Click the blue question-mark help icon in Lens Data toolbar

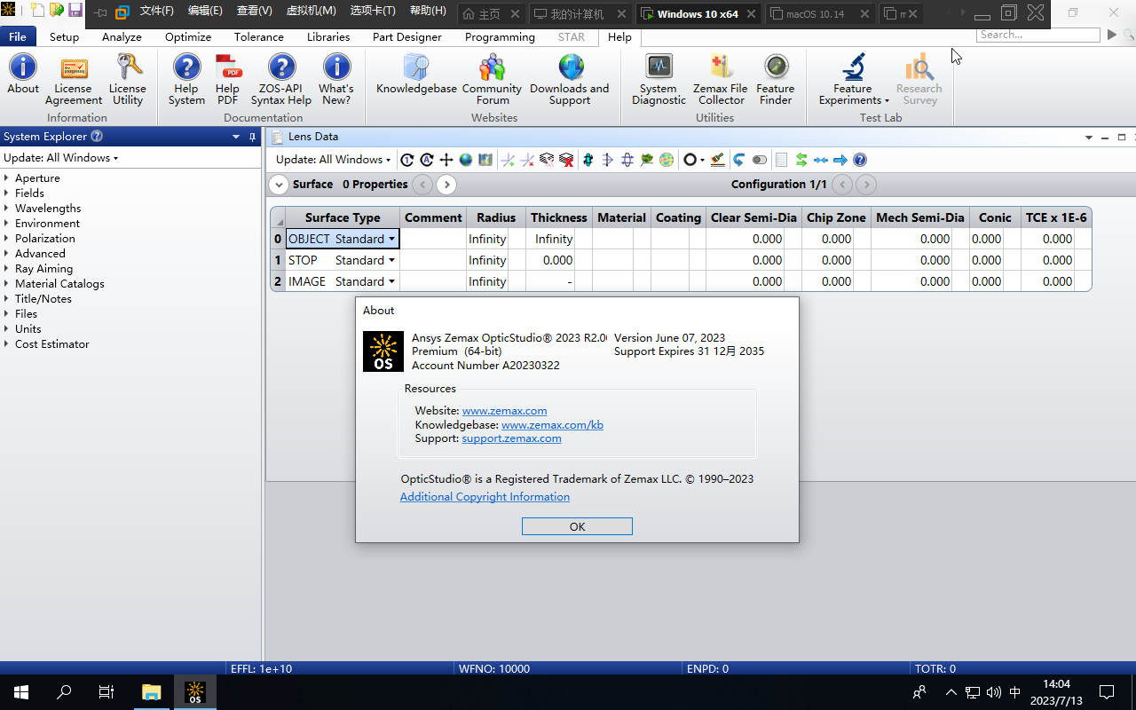[x=860, y=160]
